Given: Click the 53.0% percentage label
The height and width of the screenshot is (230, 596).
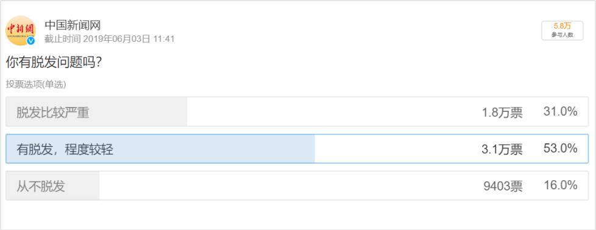Looking at the screenshot, I should (561, 148).
